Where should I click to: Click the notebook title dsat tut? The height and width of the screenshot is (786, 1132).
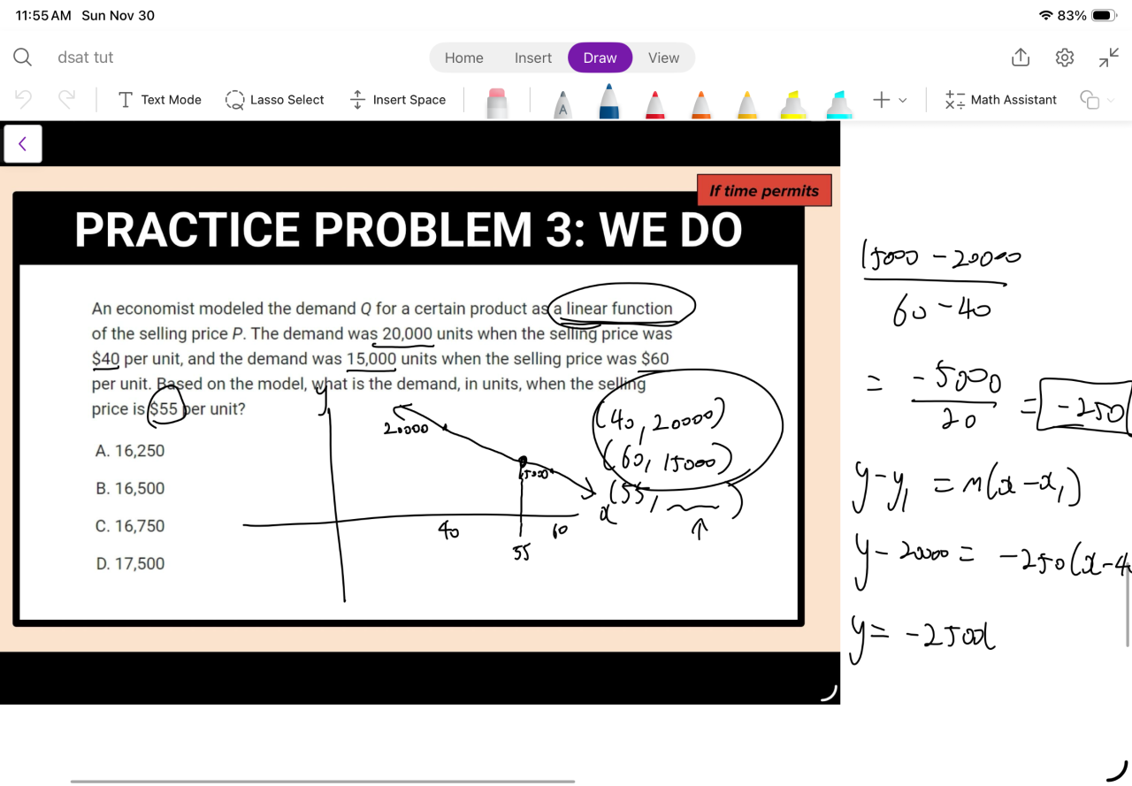click(86, 57)
